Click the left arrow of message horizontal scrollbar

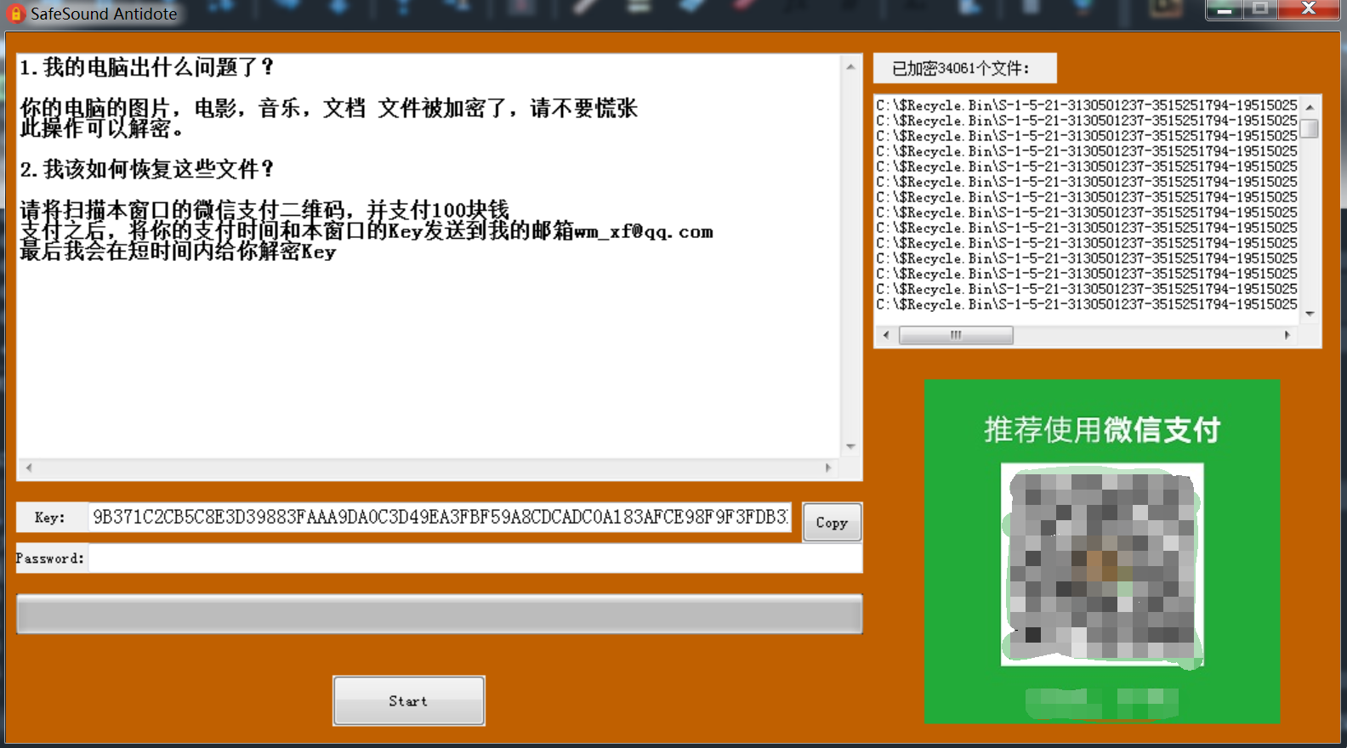point(29,467)
